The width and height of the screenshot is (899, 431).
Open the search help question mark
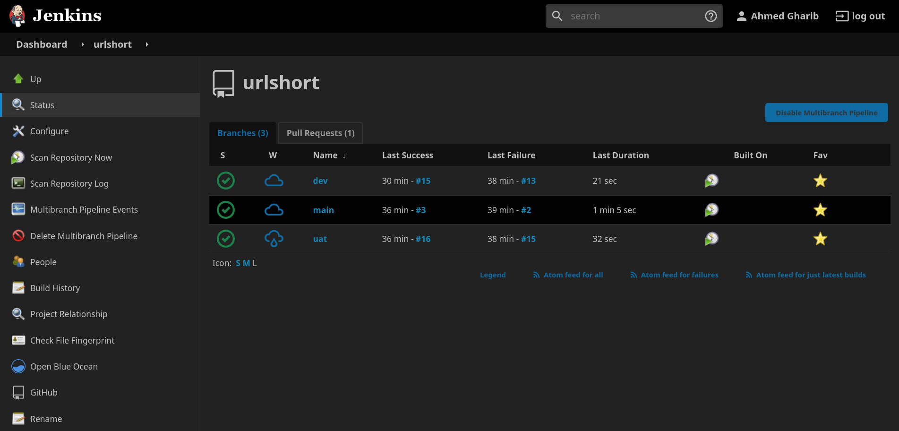tap(711, 16)
